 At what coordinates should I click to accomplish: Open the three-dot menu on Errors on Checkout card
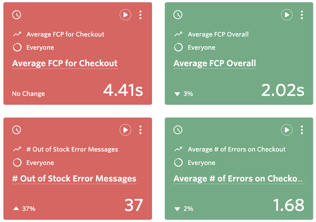[x=302, y=130]
